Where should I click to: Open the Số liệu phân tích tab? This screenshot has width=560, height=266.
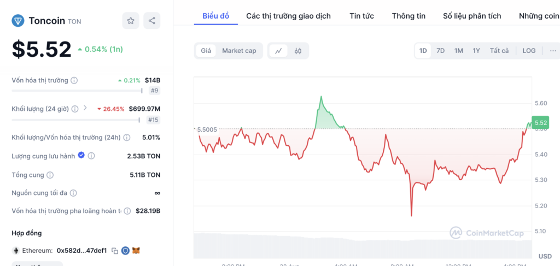coord(472,16)
